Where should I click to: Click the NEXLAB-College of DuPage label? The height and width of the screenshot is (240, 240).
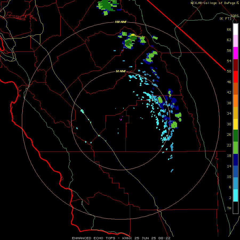tap(213, 3)
